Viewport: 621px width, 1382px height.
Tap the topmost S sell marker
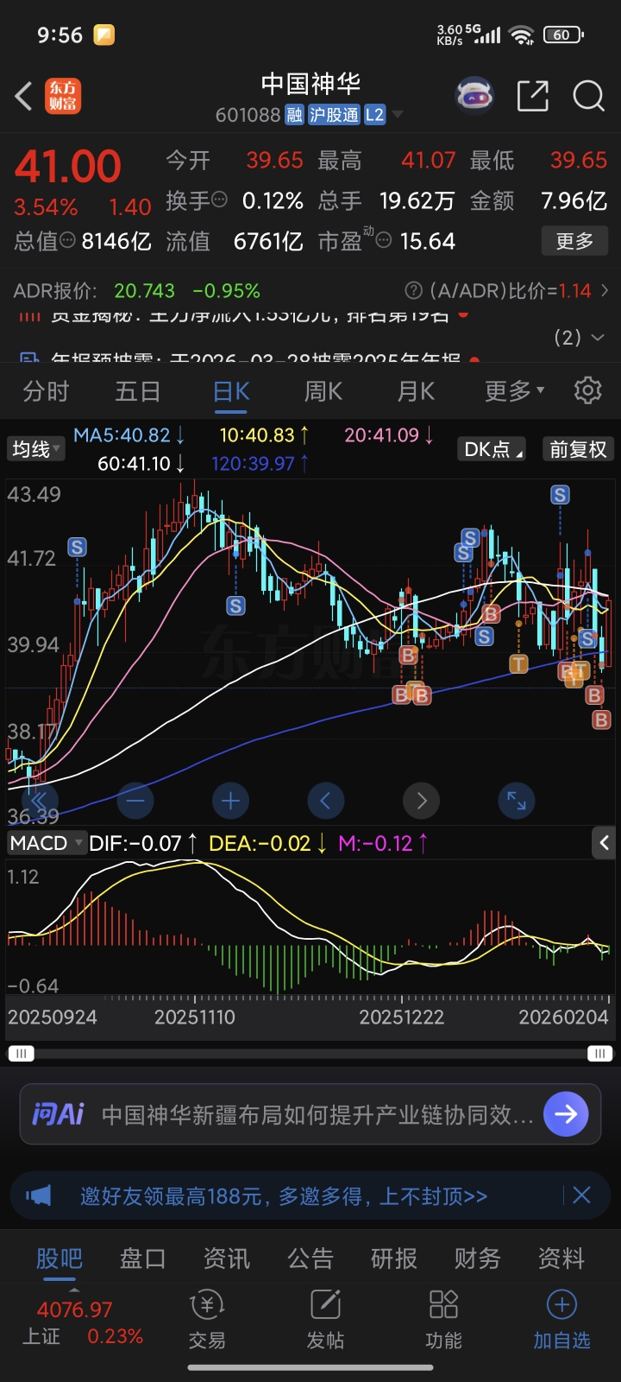point(561,495)
